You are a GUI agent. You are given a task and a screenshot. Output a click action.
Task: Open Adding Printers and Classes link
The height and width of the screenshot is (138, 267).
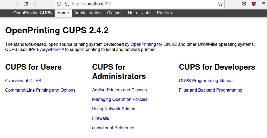(x=119, y=90)
